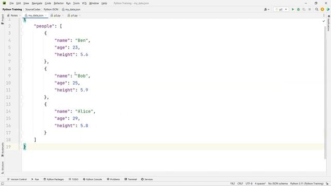Open the Python Packages tool window
331x186 pixels.
coord(54,179)
